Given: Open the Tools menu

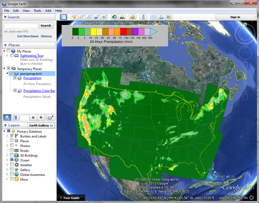Looking at the screenshot, I should (x=37, y=11).
